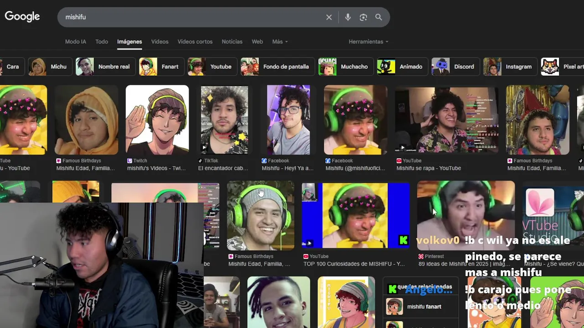Select the Instagram filter chip
Viewport: 584px width, 328px height.
pos(510,67)
